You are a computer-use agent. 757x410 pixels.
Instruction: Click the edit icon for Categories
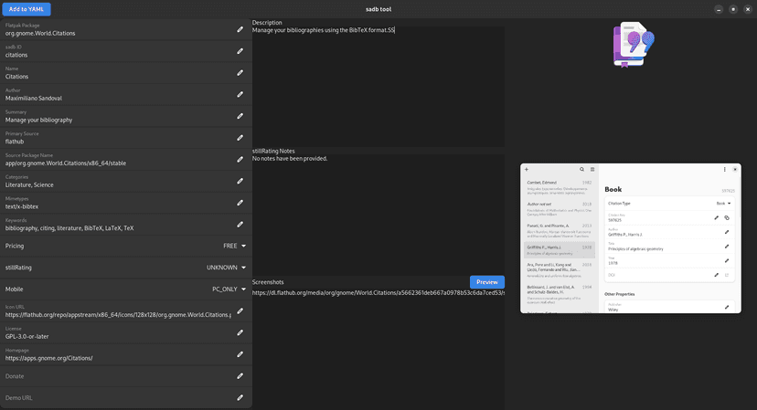point(240,181)
